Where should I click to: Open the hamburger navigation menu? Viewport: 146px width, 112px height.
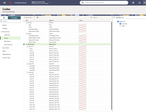pyautogui.click(x=4, y=3)
